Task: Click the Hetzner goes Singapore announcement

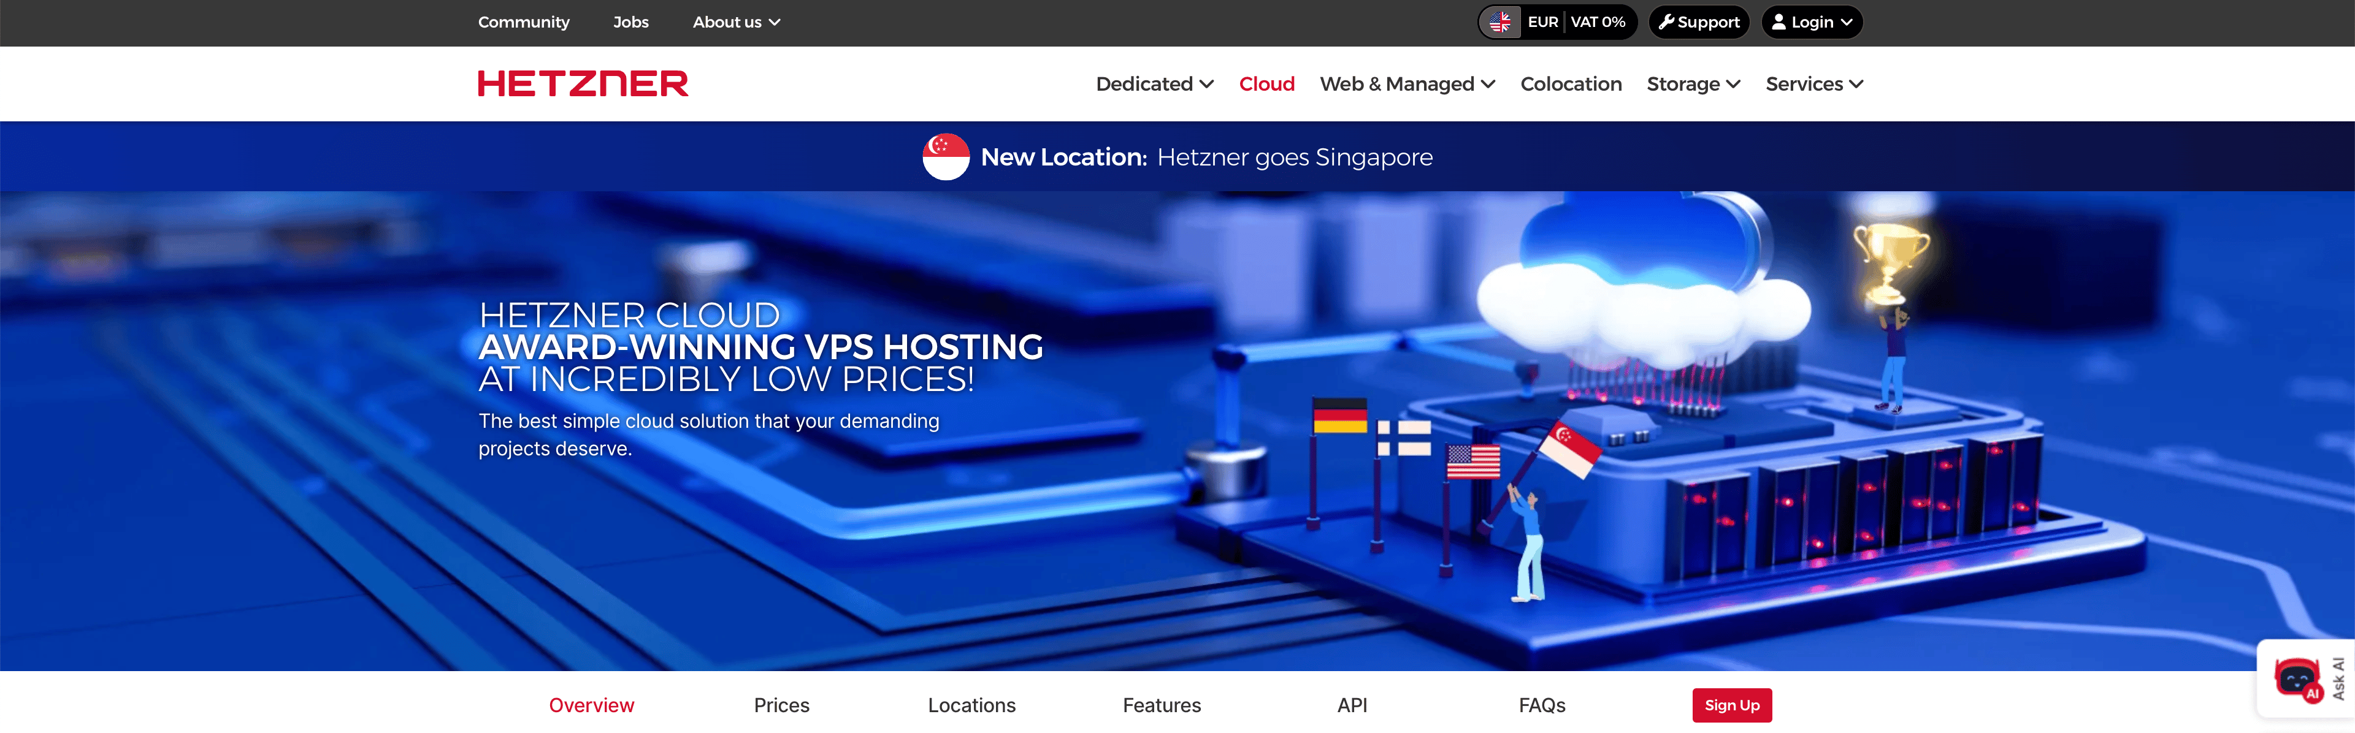Action: 1295,157
